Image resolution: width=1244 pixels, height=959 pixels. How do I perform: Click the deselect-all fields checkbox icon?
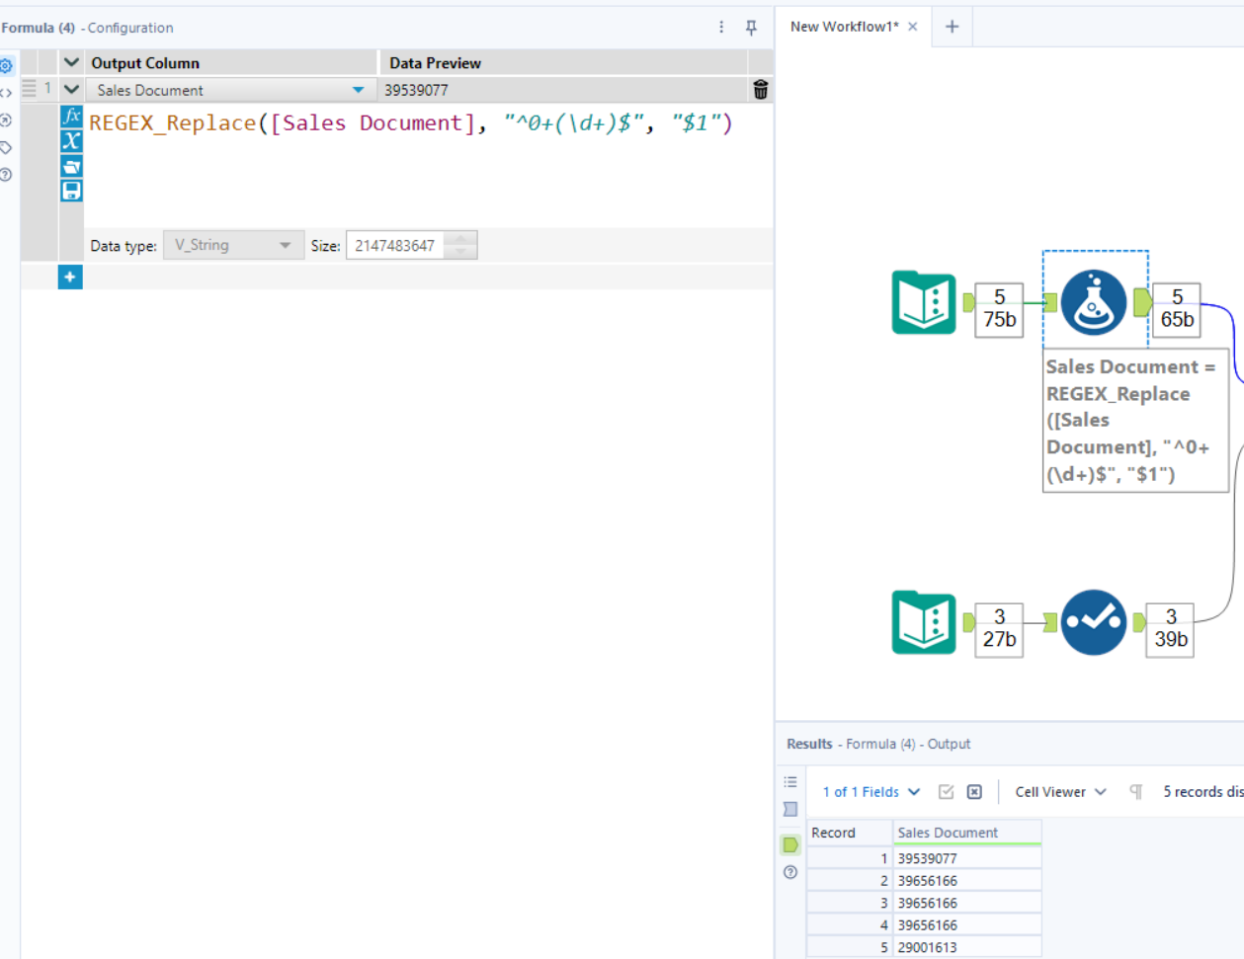coord(973,791)
